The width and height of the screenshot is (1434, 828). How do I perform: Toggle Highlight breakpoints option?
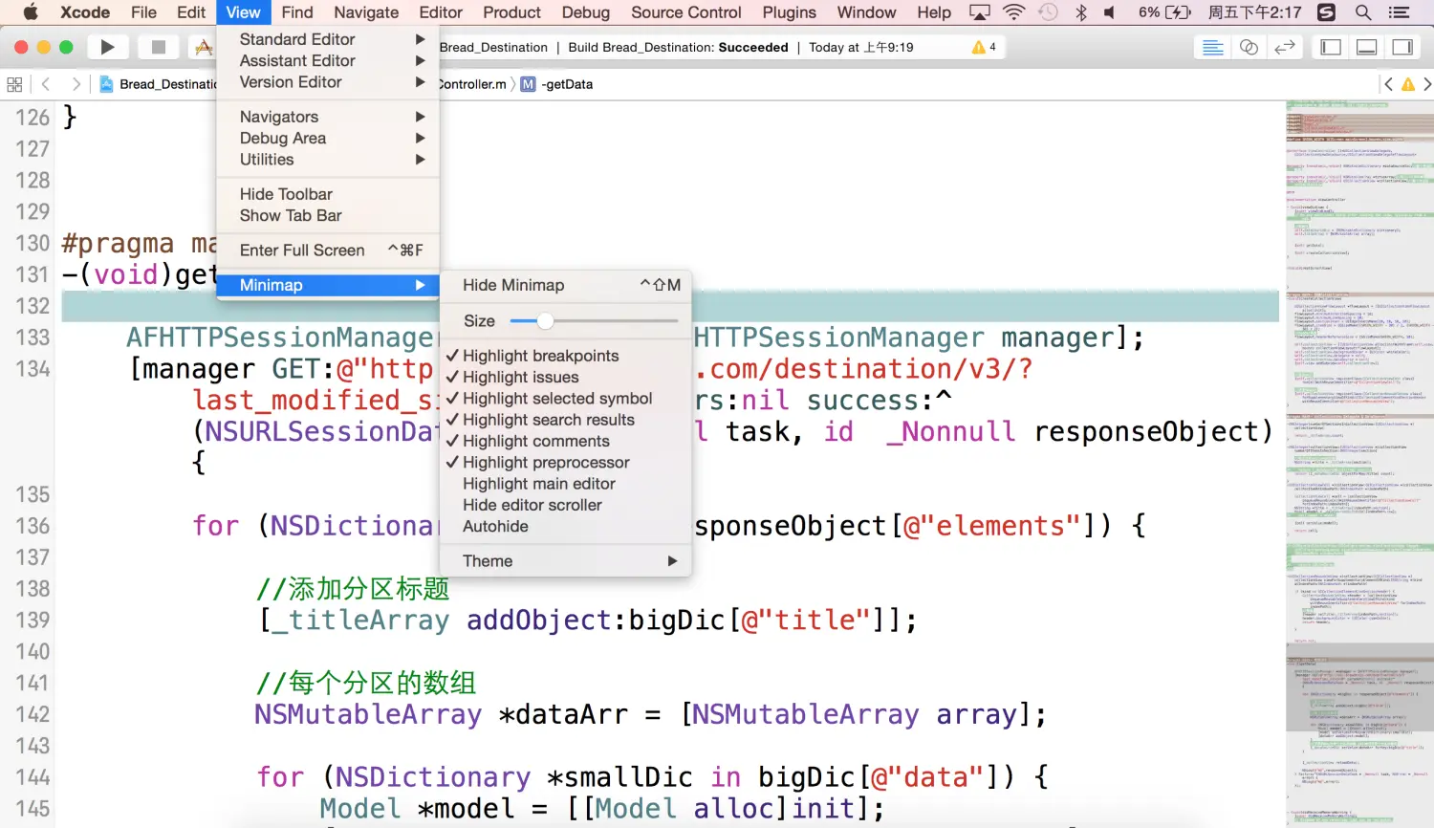[565, 356]
